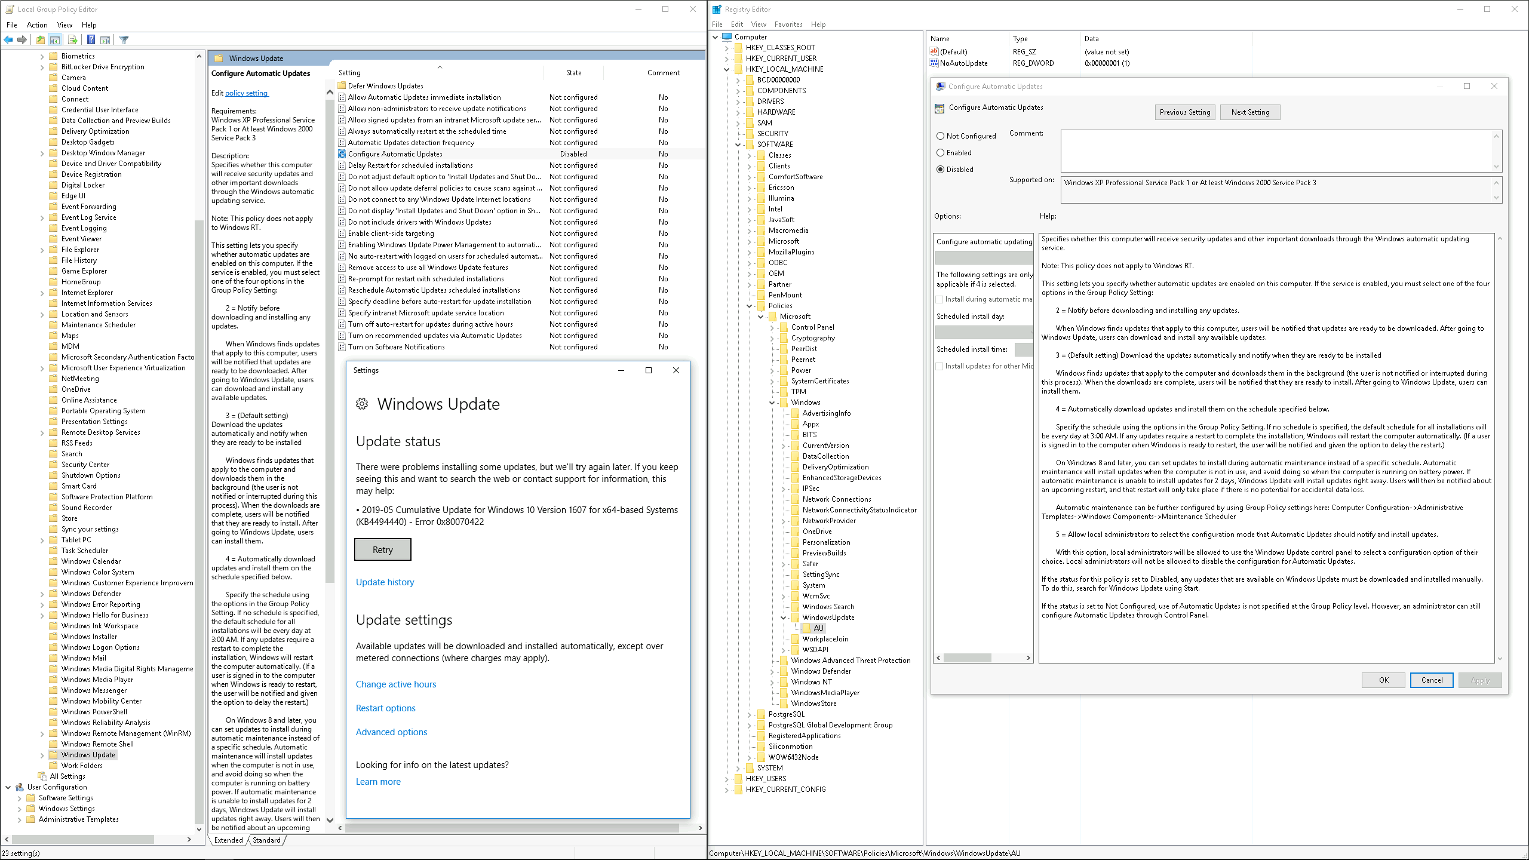Image resolution: width=1529 pixels, height=860 pixels.
Task: Open the Favorites menu in Registry Editor
Action: coord(788,24)
